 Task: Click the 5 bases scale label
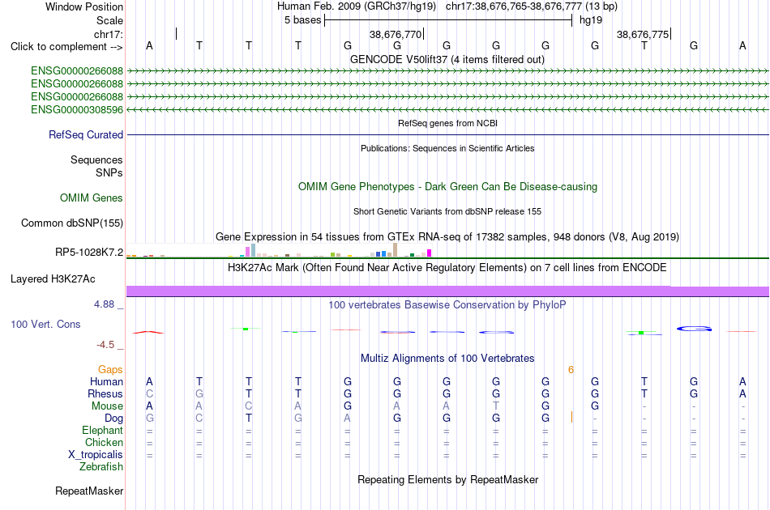pos(302,20)
